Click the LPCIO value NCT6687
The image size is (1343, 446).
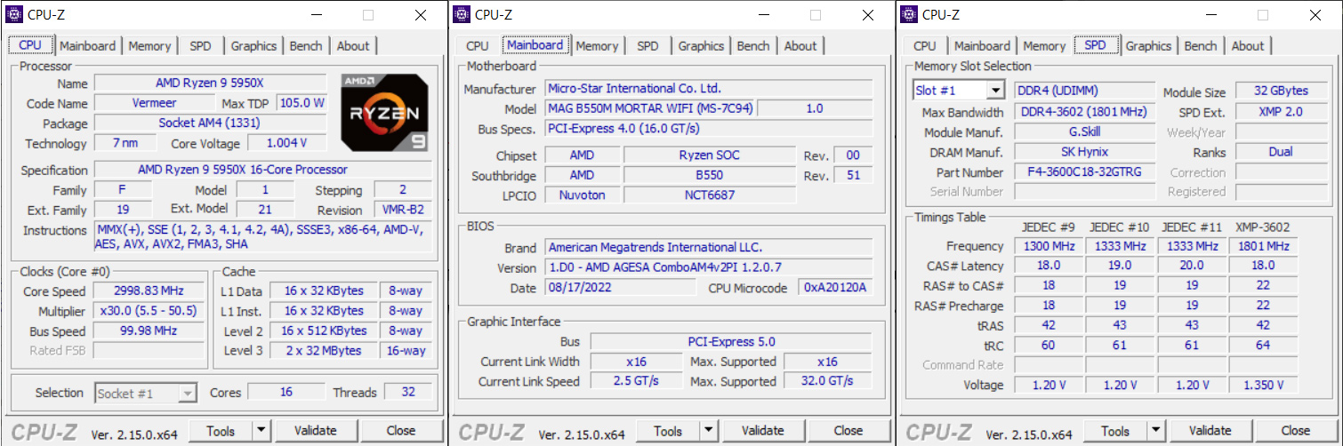709,195
